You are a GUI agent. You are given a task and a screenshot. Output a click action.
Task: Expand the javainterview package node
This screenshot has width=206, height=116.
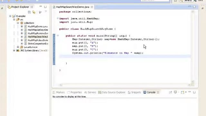pyautogui.click(x=18, y=47)
